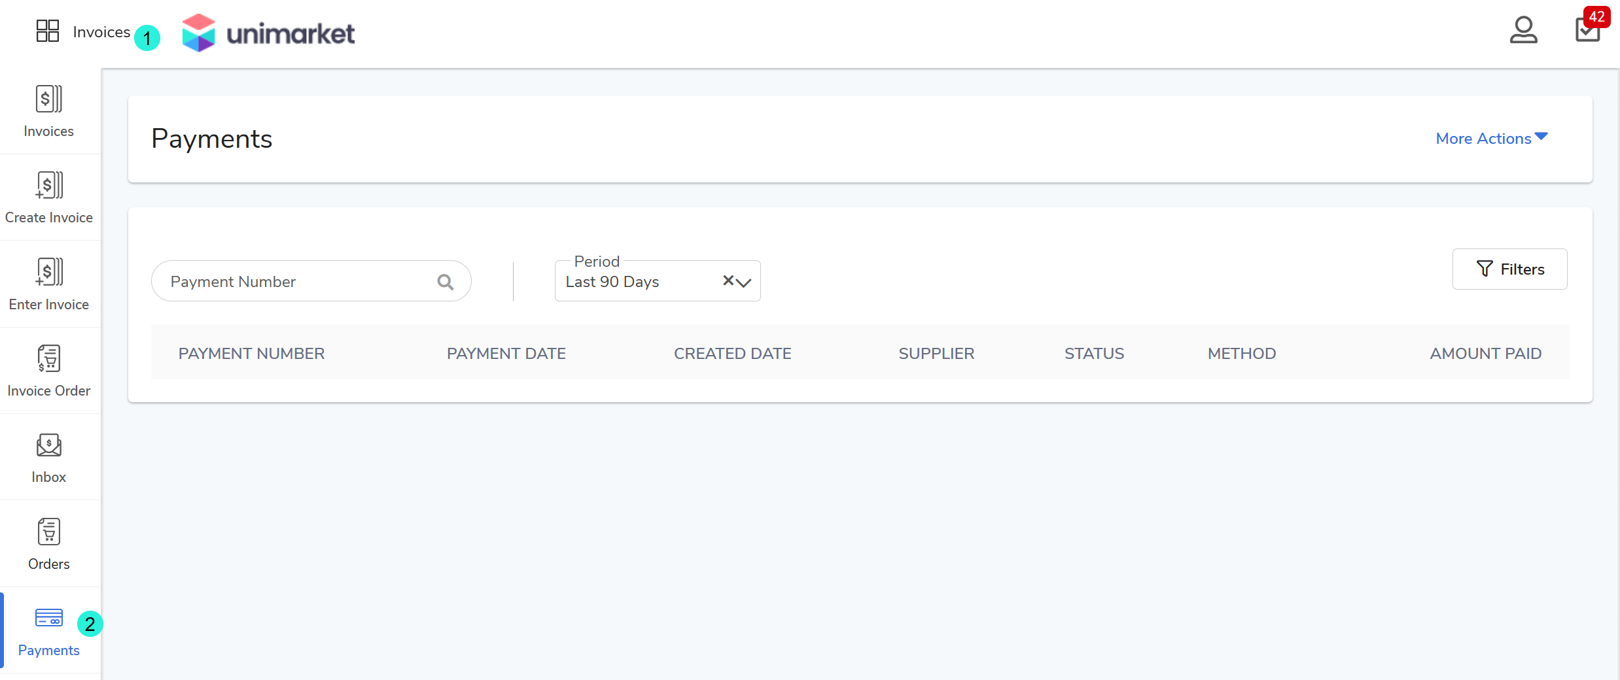Image resolution: width=1620 pixels, height=680 pixels.
Task: Open the Period dropdown chevron
Action: pos(744,282)
